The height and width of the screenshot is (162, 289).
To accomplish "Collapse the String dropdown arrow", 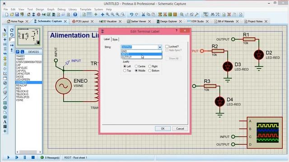I will coord(160,47).
